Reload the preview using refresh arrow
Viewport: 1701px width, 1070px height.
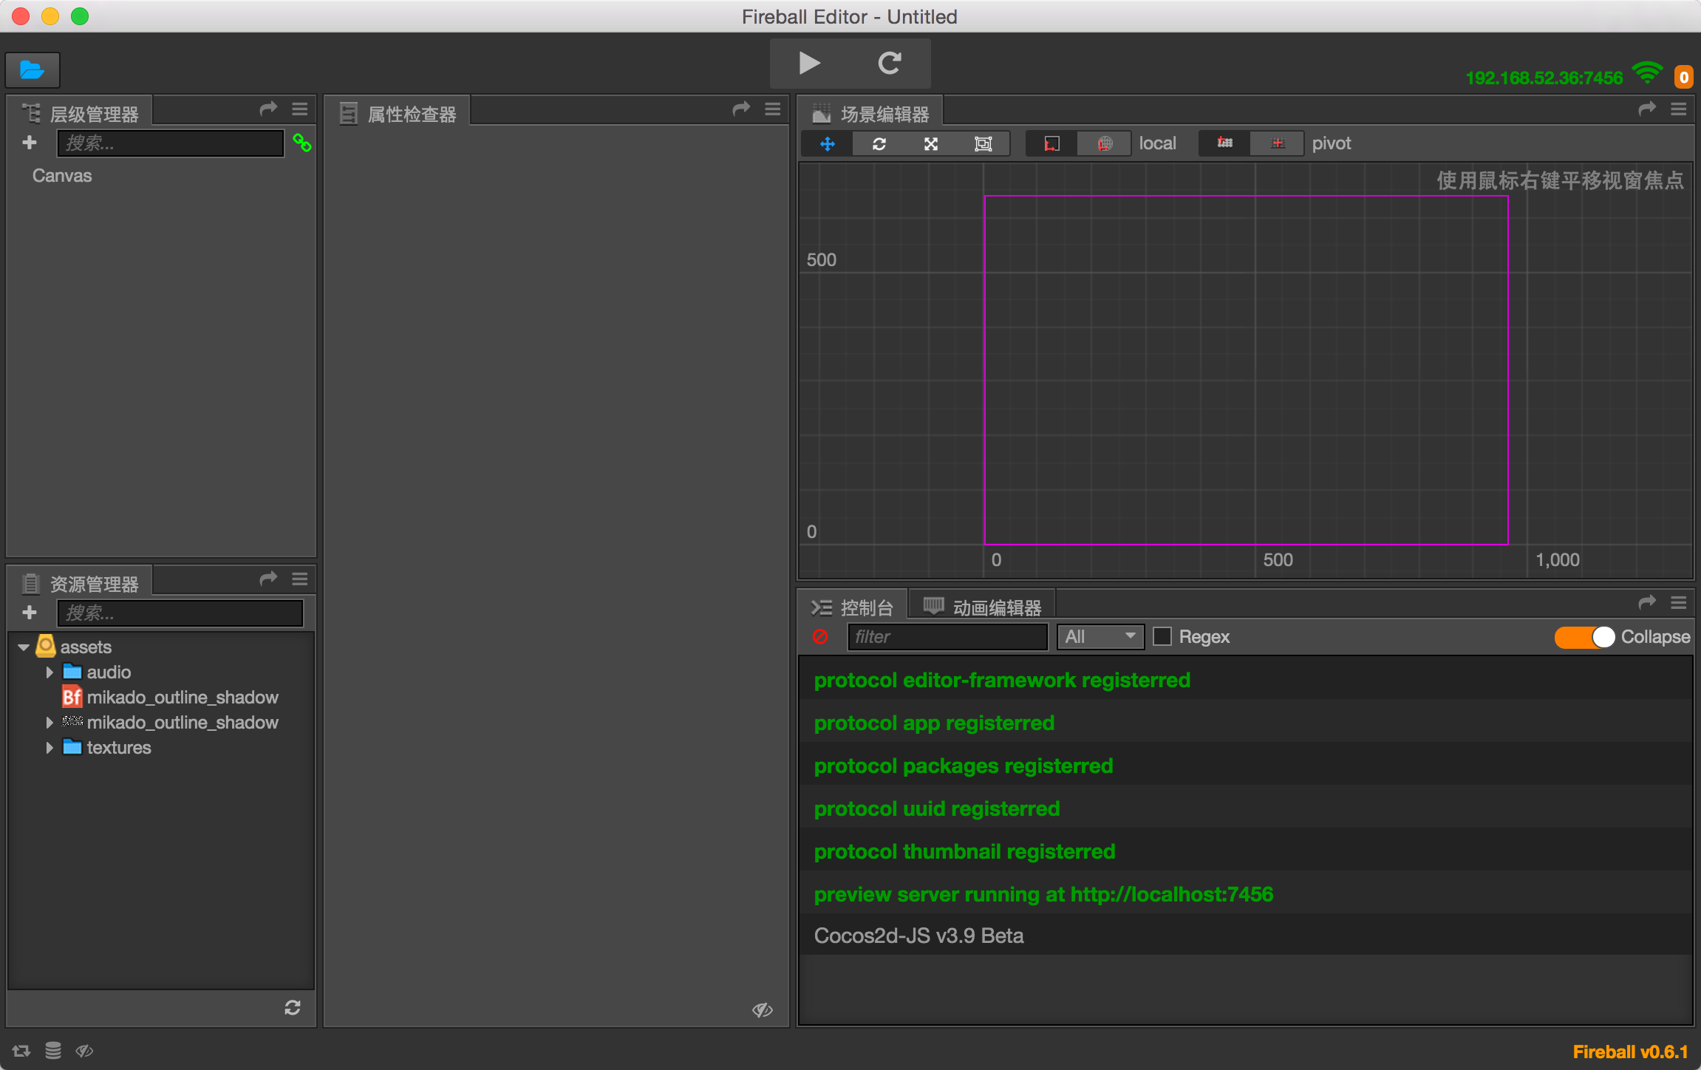click(x=890, y=64)
